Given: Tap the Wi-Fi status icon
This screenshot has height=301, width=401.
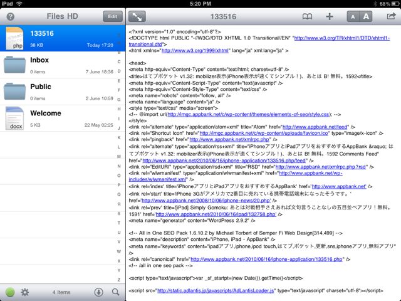Looking at the screenshot, I should (19, 4).
